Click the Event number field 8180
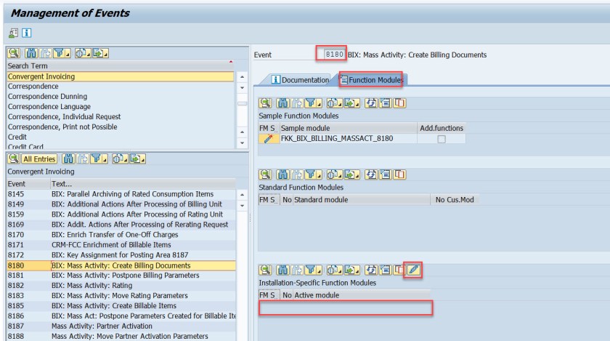610x341 pixels. pyautogui.click(x=334, y=55)
